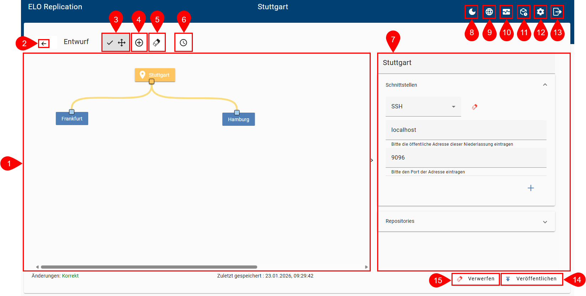Viewport: 586px width, 296px height.
Task: Switch to dark mode with the moon icon
Action: click(472, 12)
